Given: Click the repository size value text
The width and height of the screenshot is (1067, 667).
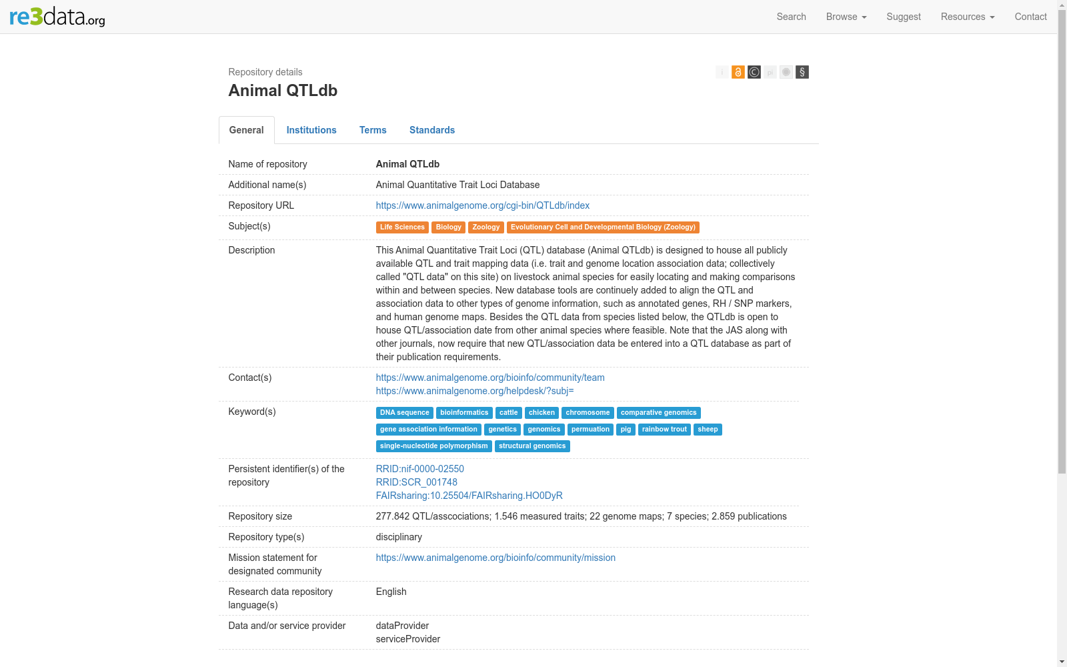Looking at the screenshot, I should [x=582, y=516].
